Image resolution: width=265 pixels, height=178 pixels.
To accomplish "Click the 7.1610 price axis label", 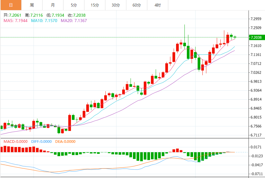I will 256,46.
